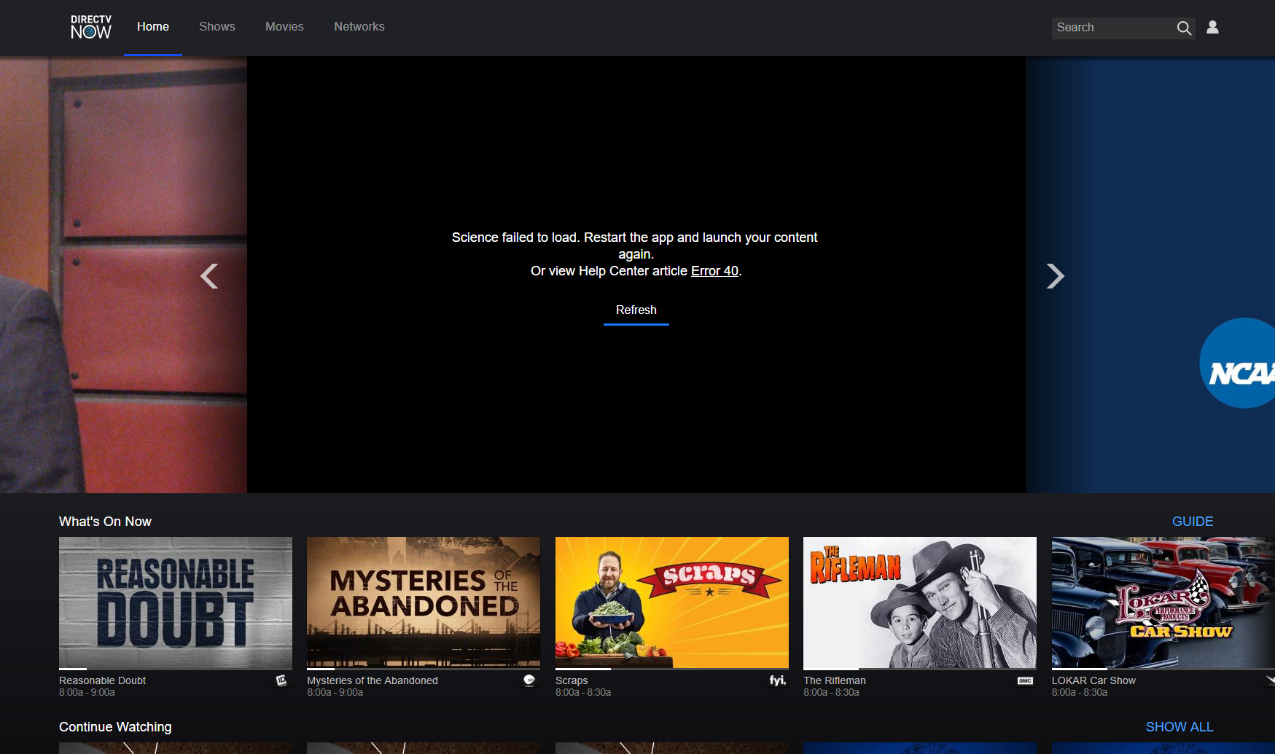Click the network logo on Mysteries of the Abandoned

point(529,679)
